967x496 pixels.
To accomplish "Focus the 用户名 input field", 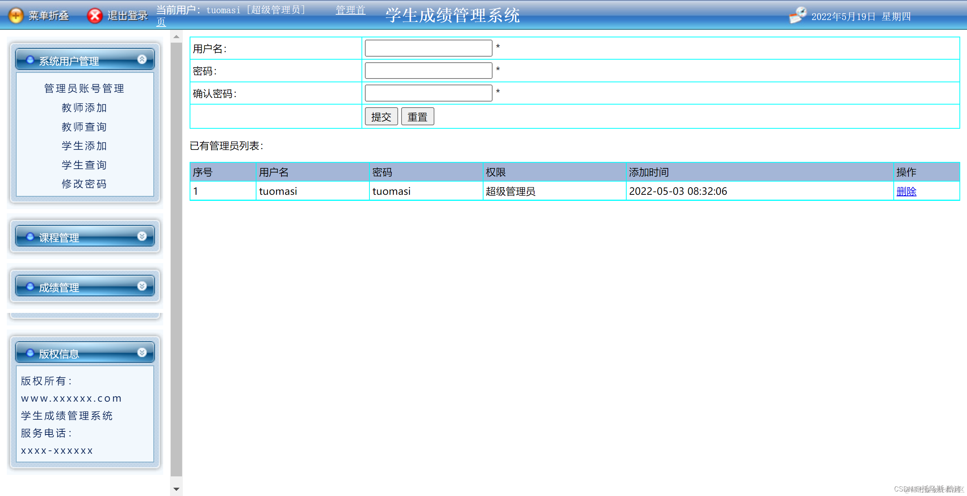I will pyautogui.click(x=428, y=48).
